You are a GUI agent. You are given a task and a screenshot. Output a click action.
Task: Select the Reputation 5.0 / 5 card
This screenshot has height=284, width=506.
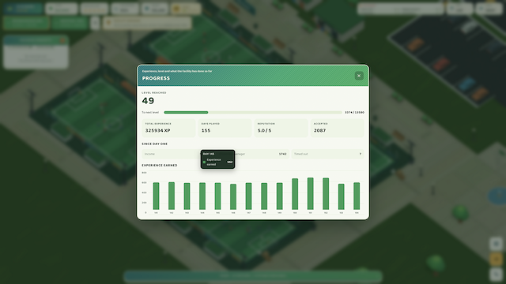click(281, 128)
